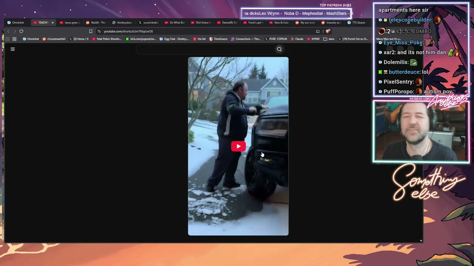Expand the 'dans' bookmarks folder
474x266 pixels.
coord(329,39)
